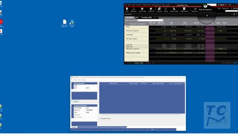Select the MNQ Mar futures row
The image size is (238, 134).
tap(136, 53)
